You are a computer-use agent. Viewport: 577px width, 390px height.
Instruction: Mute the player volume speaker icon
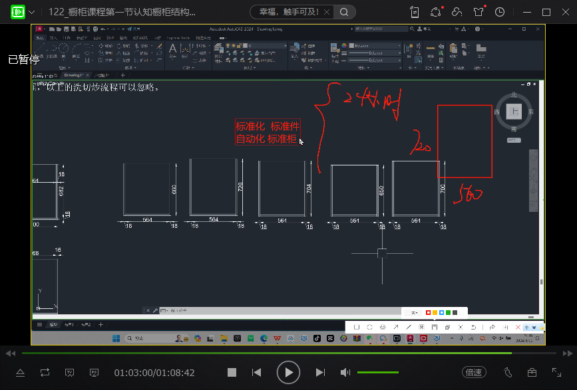pos(345,373)
